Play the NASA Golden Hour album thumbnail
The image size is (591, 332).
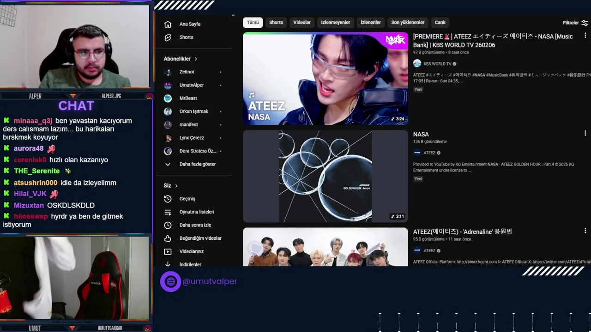pyautogui.click(x=326, y=176)
